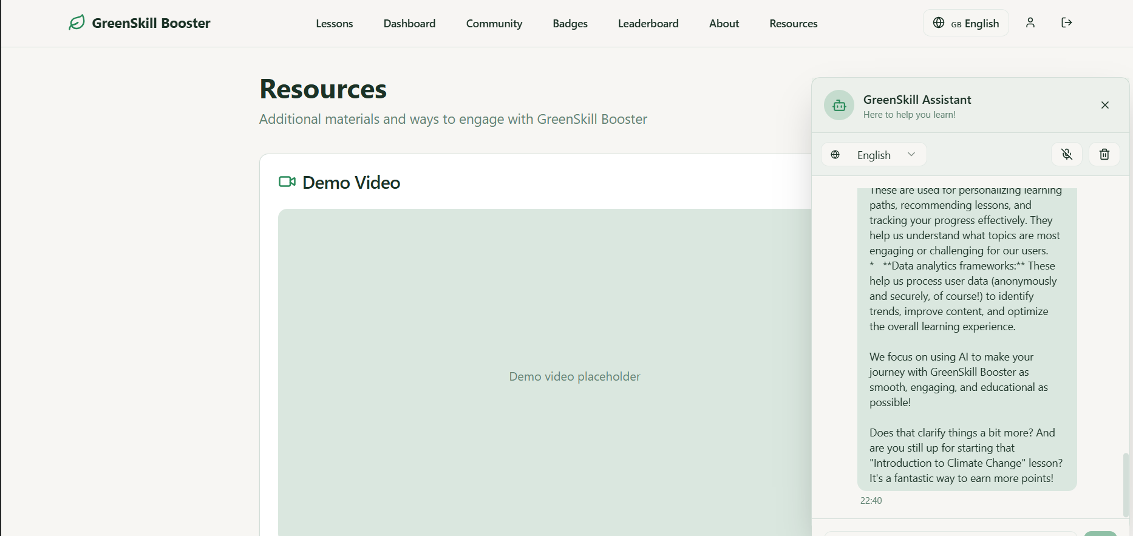The width and height of the screenshot is (1133, 536).
Task: Go to the Lessons page
Action: pyautogui.click(x=335, y=23)
